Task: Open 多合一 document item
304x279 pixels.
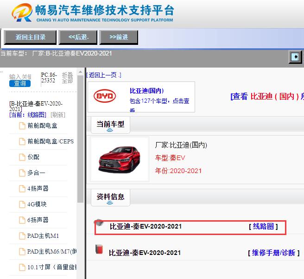Action: (36, 173)
